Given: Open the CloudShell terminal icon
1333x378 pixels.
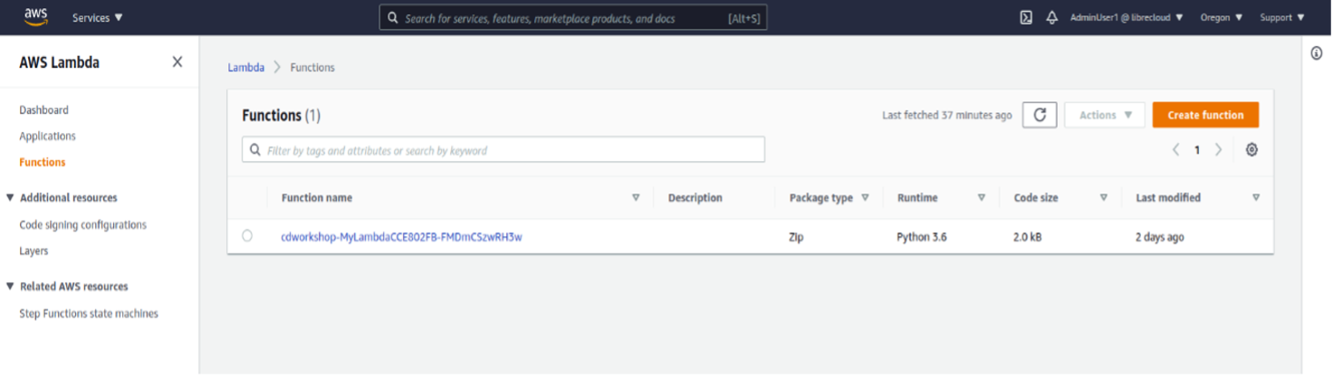Looking at the screenshot, I should (x=1026, y=17).
